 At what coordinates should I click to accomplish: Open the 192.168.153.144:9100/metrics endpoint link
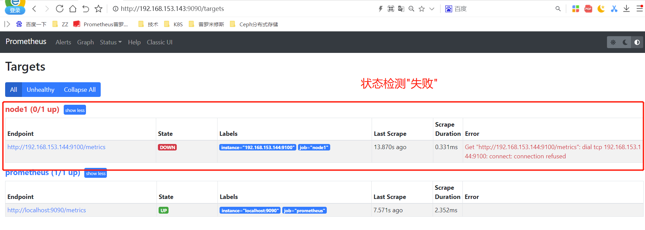click(57, 147)
